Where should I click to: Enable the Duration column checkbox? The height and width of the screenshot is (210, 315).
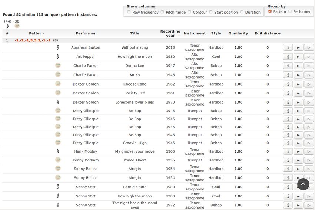242,12
